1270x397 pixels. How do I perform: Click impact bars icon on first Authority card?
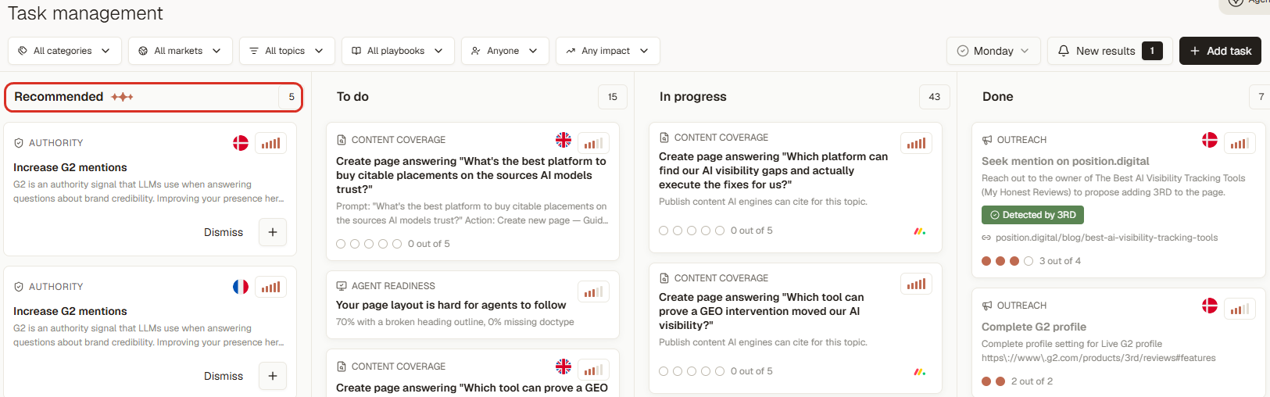(270, 144)
